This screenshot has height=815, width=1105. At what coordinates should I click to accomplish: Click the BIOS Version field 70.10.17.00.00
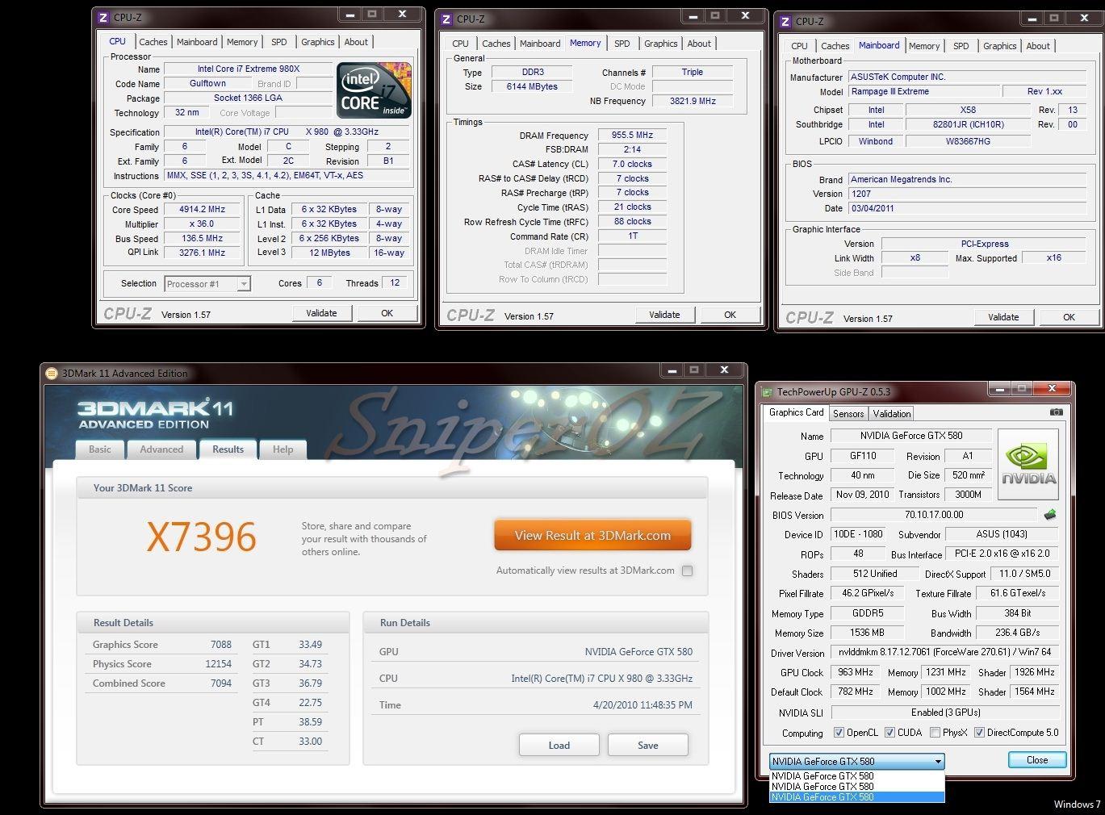[x=934, y=515]
